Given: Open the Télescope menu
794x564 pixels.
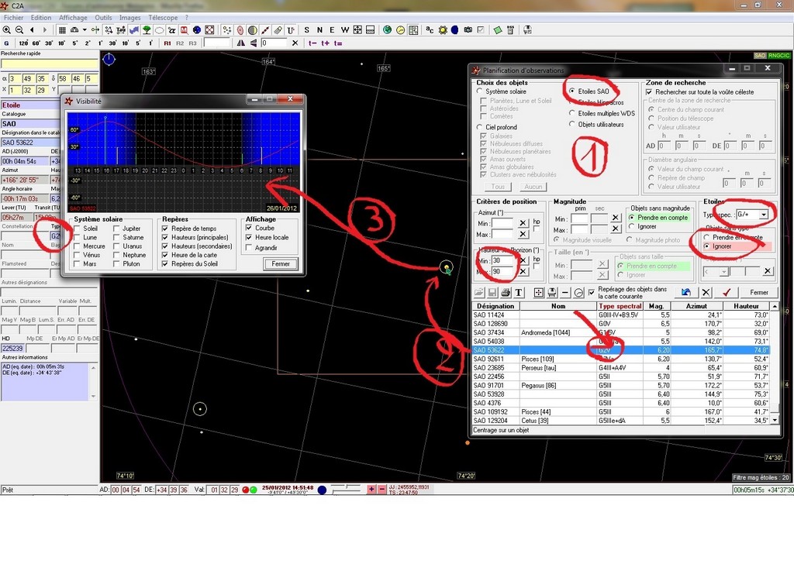Looking at the screenshot, I should click(x=163, y=17).
